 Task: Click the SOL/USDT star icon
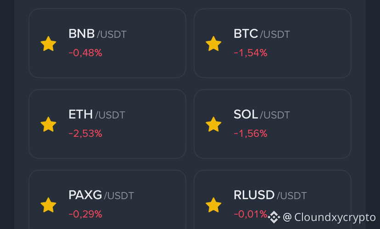pyautogui.click(x=213, y=124)
